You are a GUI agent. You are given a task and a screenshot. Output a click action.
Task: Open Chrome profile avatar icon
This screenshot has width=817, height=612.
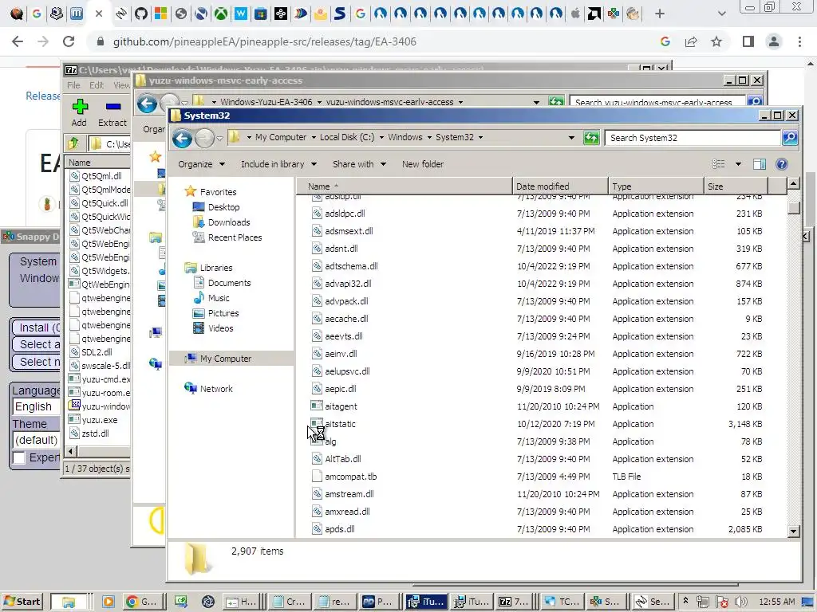pos(774,41)
